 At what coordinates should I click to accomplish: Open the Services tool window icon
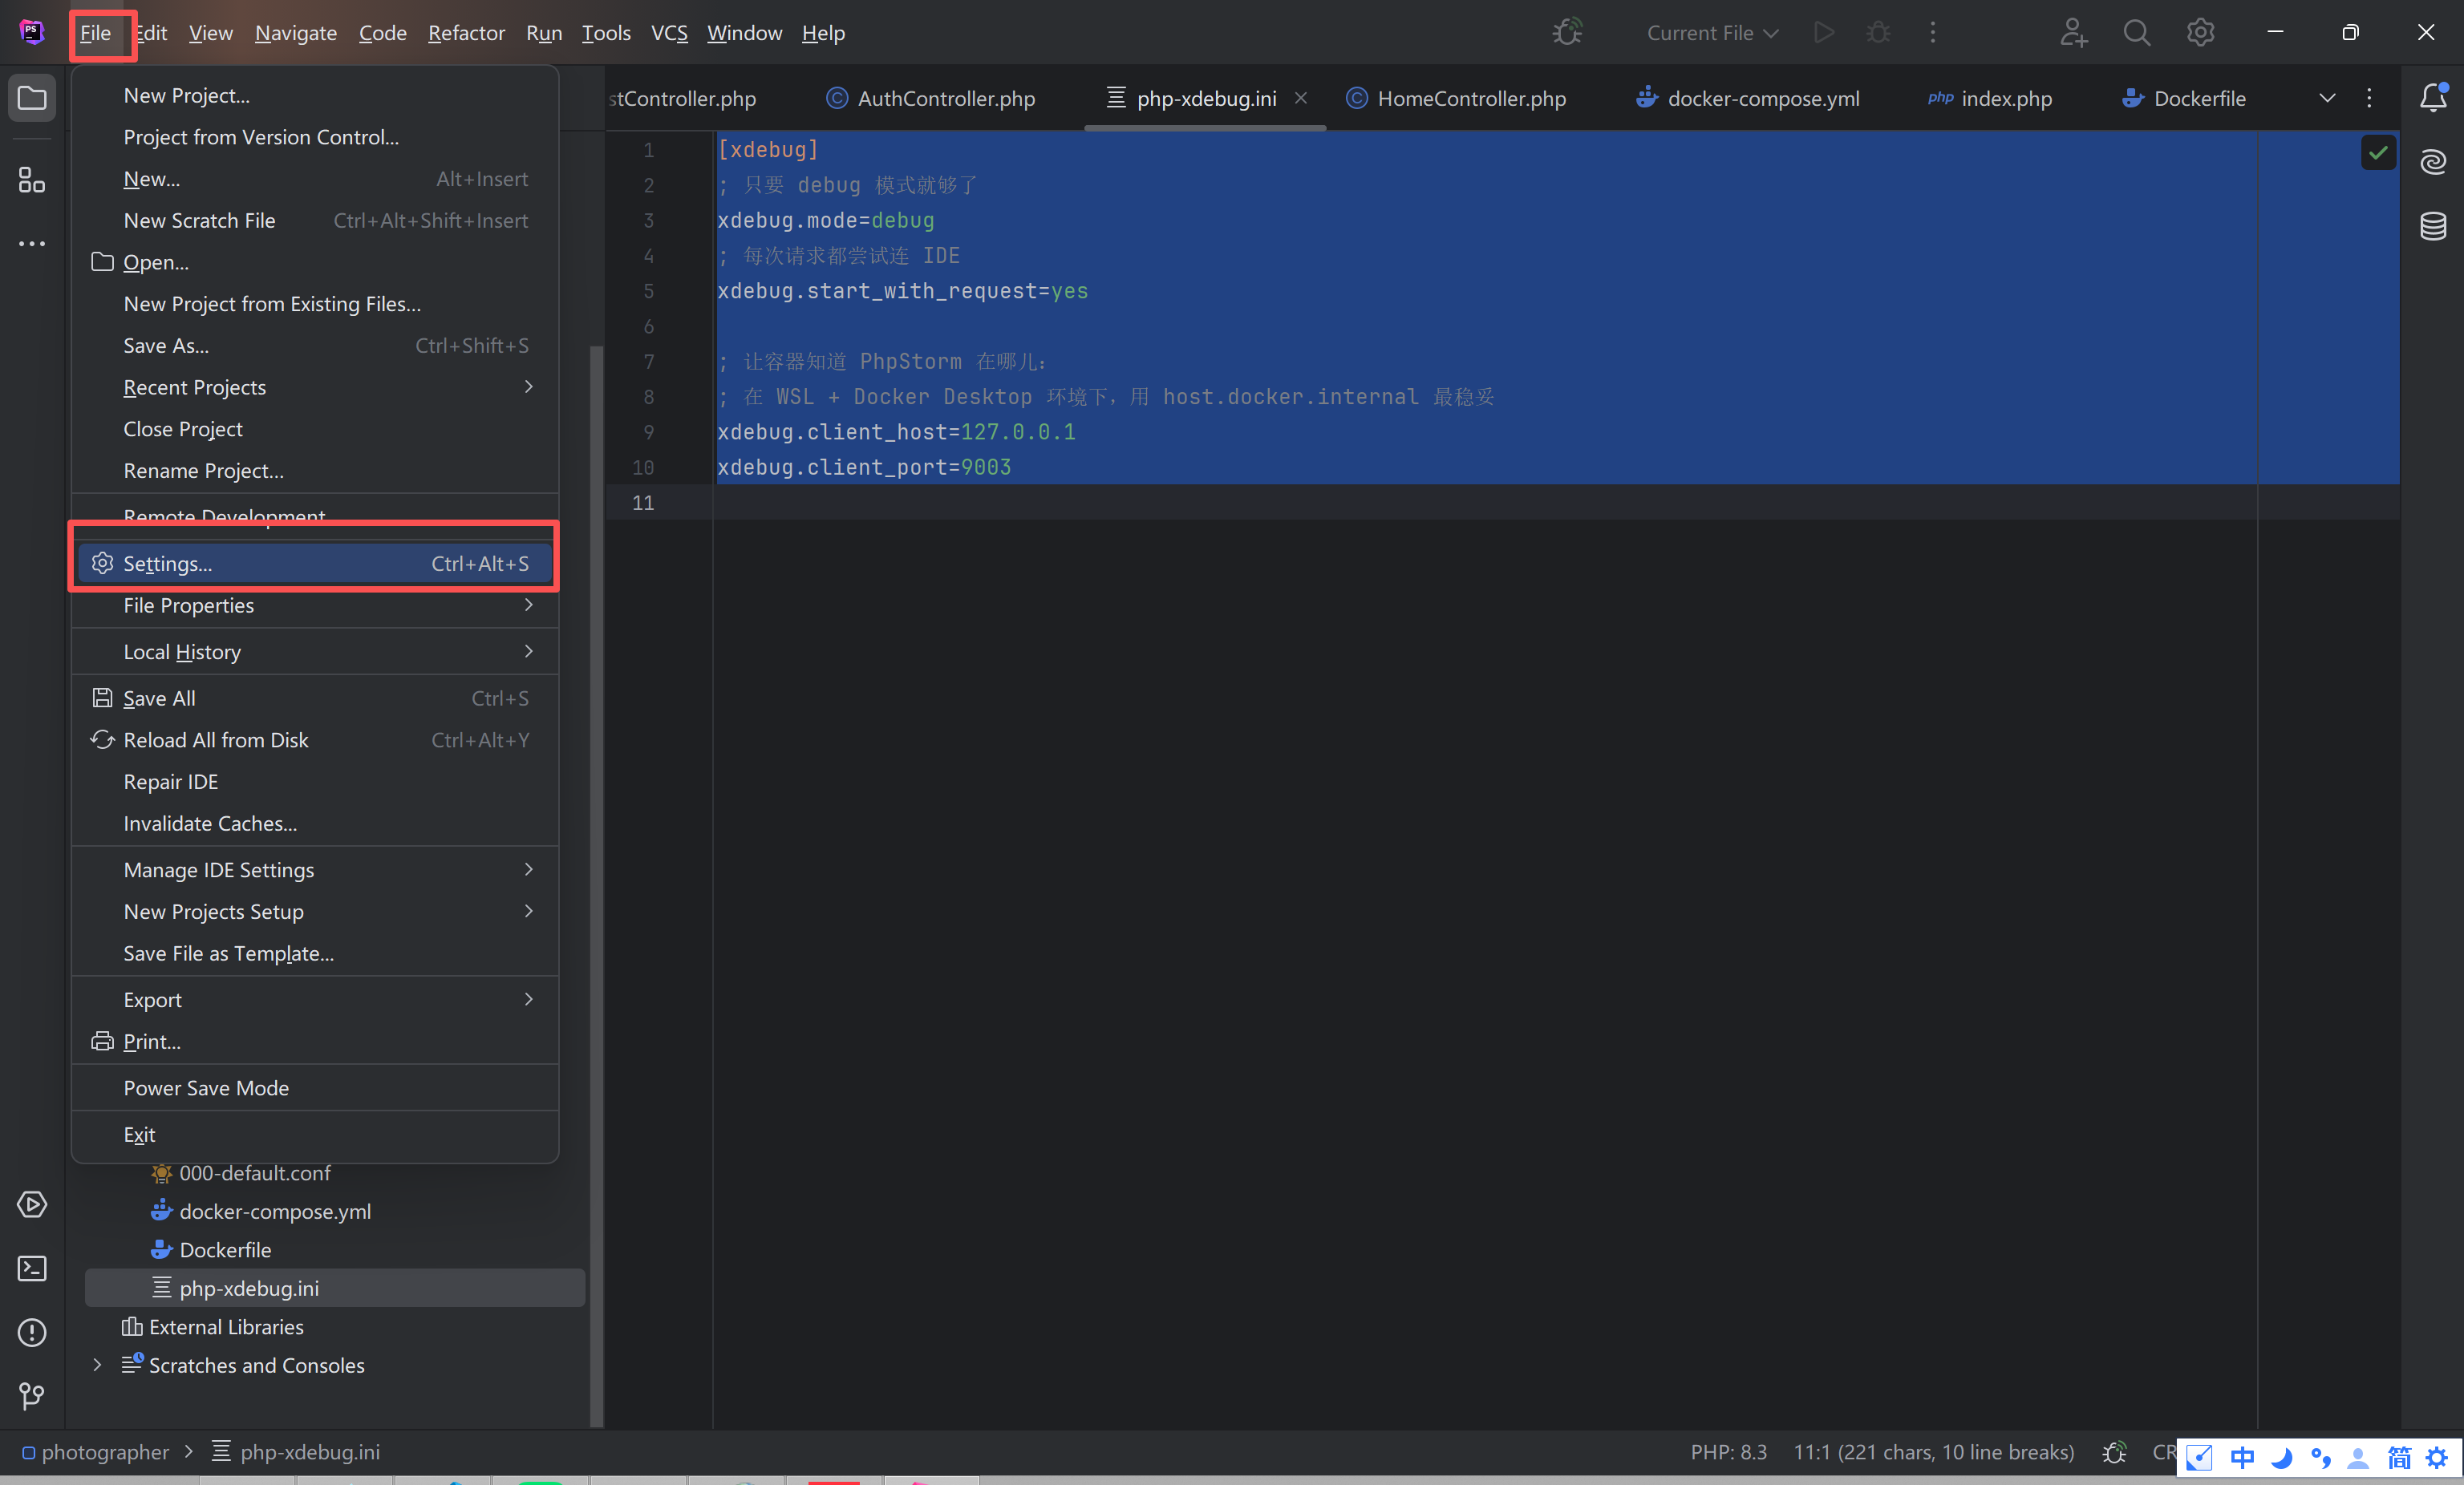coord(32,1204)
